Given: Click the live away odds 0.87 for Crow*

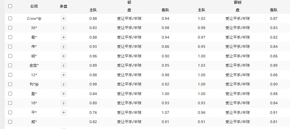Looking at the screenshot, I should click(274, 18).
